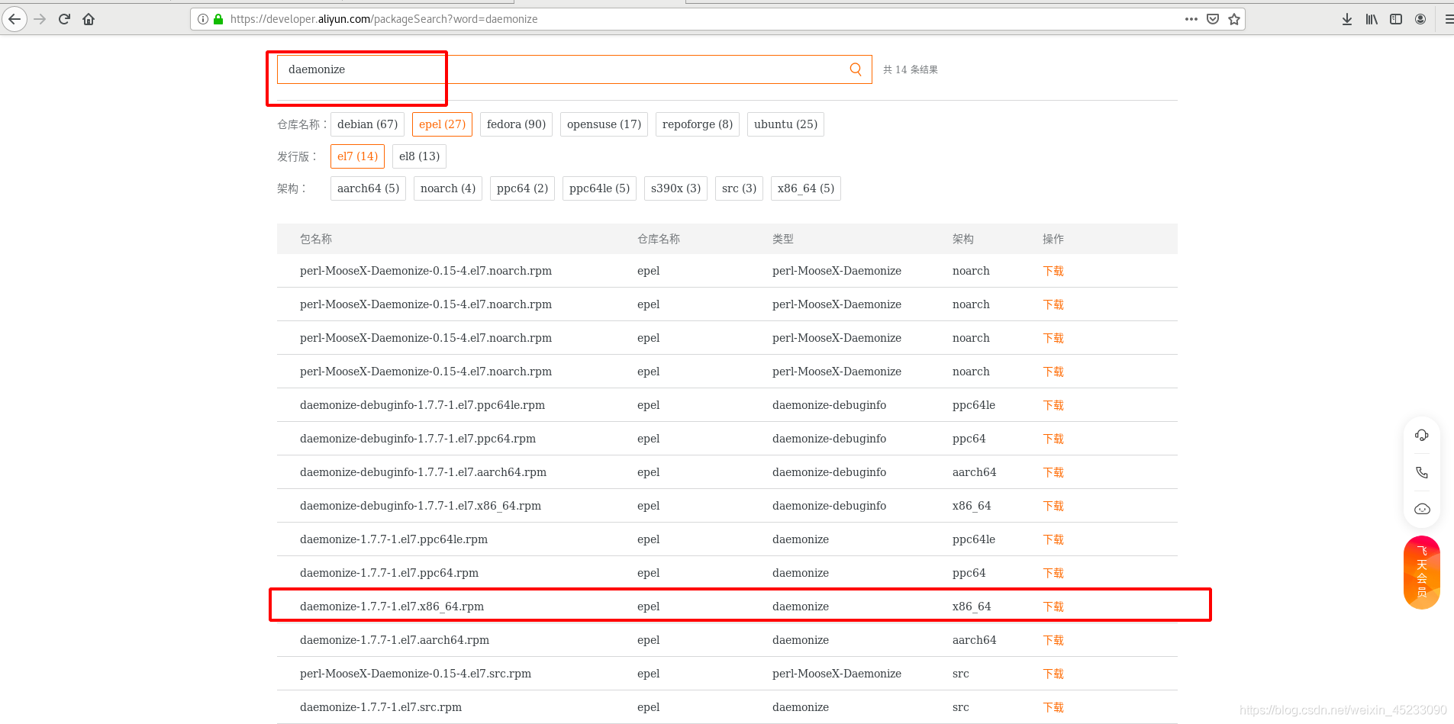This screenshot has width=1454, height=724.
Task: Click the 操作 column header
Action: pos(1053,239)
